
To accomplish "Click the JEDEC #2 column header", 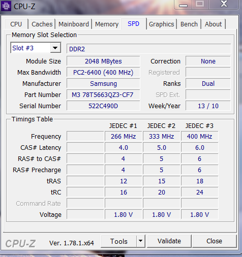I will point(161,126).
